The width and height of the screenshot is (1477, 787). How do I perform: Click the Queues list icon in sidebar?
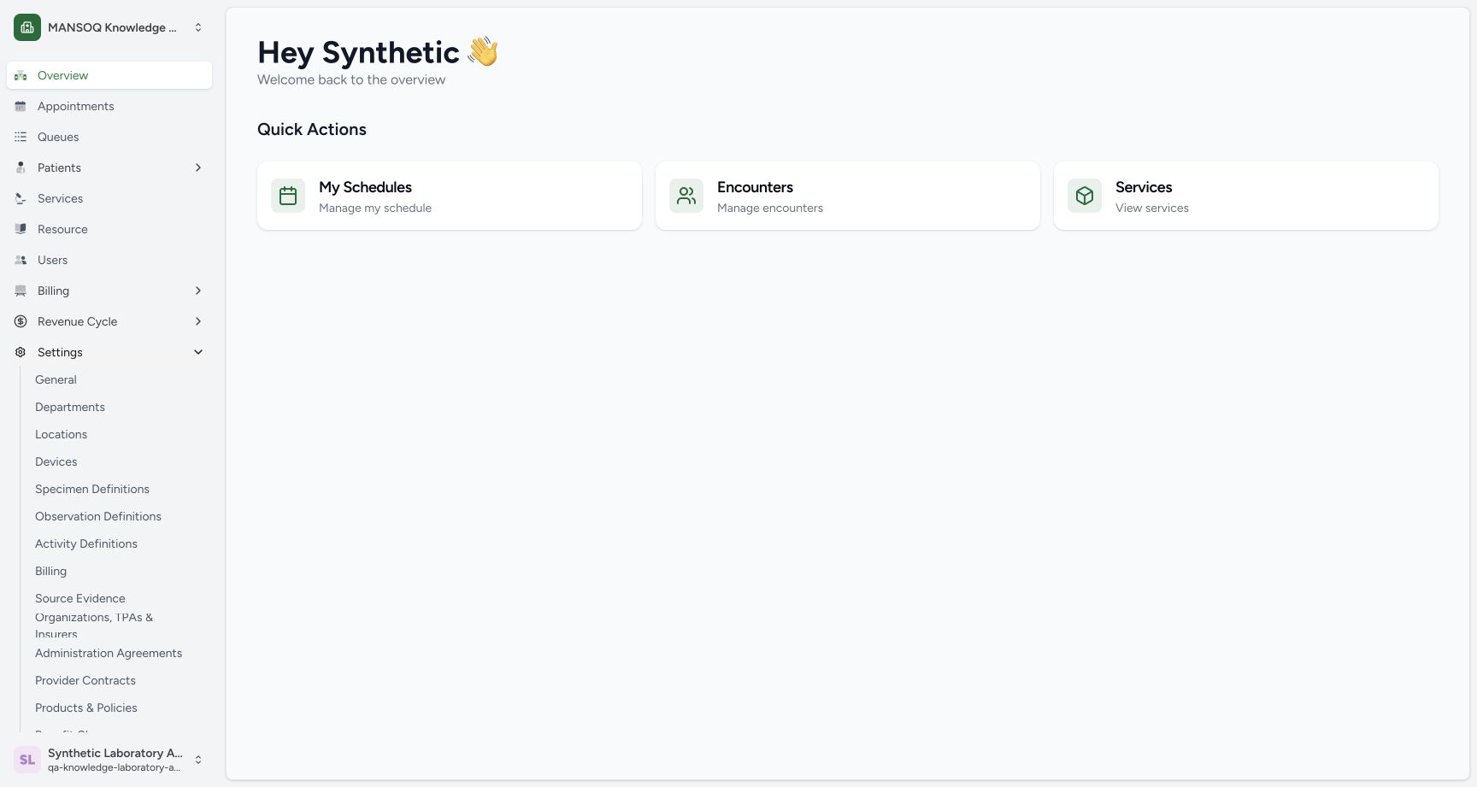tap(21, 137)
